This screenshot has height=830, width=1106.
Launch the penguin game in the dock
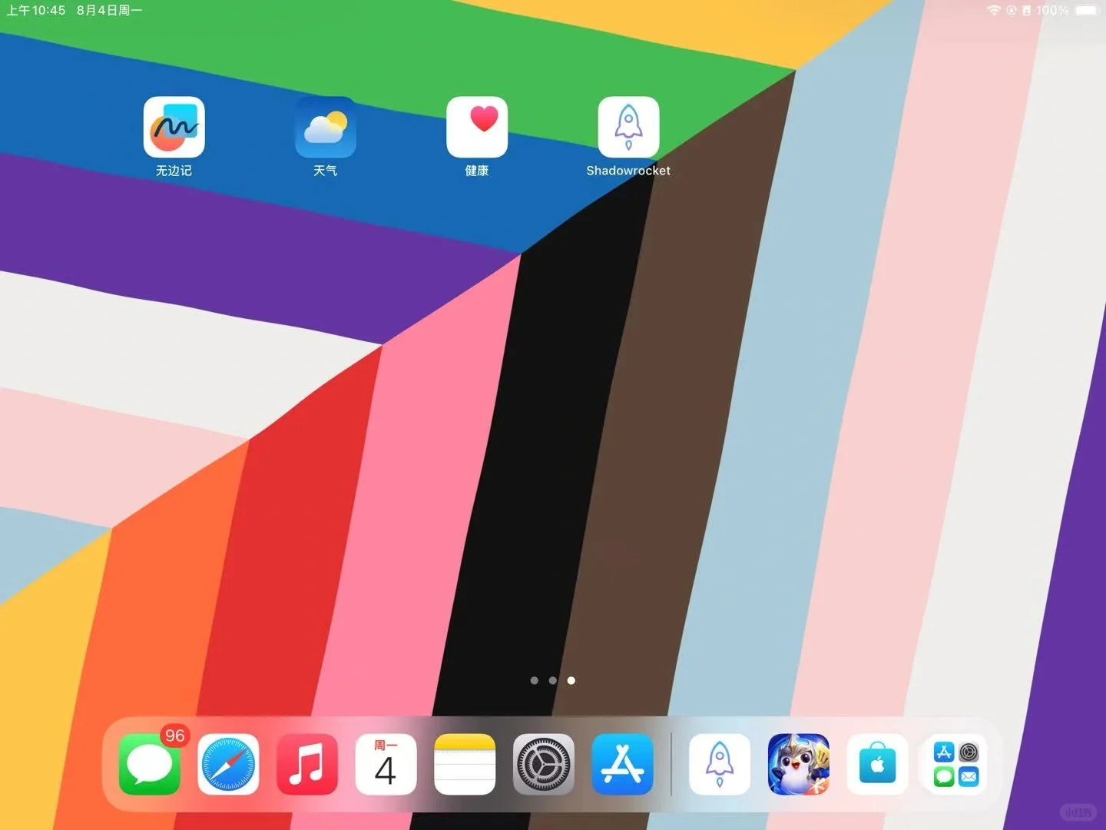click(799, 765)
